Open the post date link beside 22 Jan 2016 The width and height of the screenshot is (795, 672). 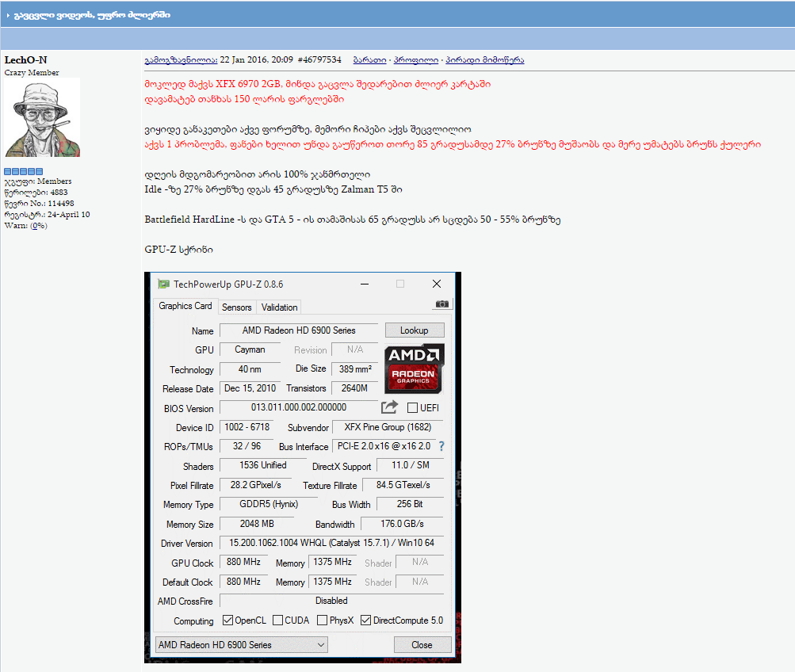[x=181, y=59]
